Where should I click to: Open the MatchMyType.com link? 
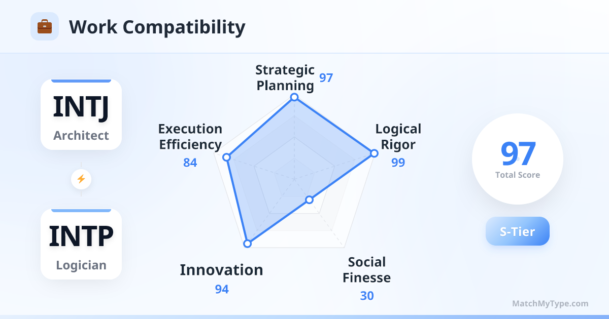point(550,304)
